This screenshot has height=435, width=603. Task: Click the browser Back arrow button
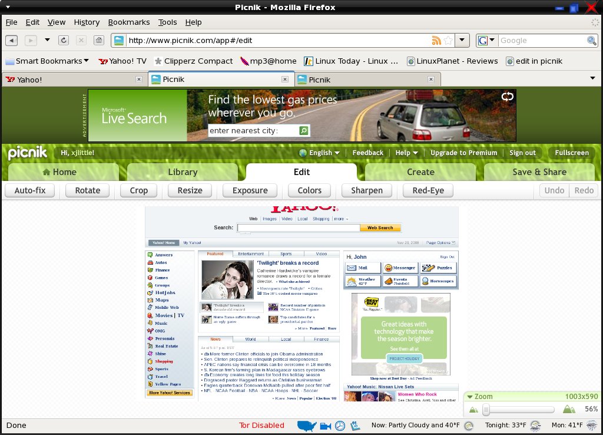click(12, 40)
